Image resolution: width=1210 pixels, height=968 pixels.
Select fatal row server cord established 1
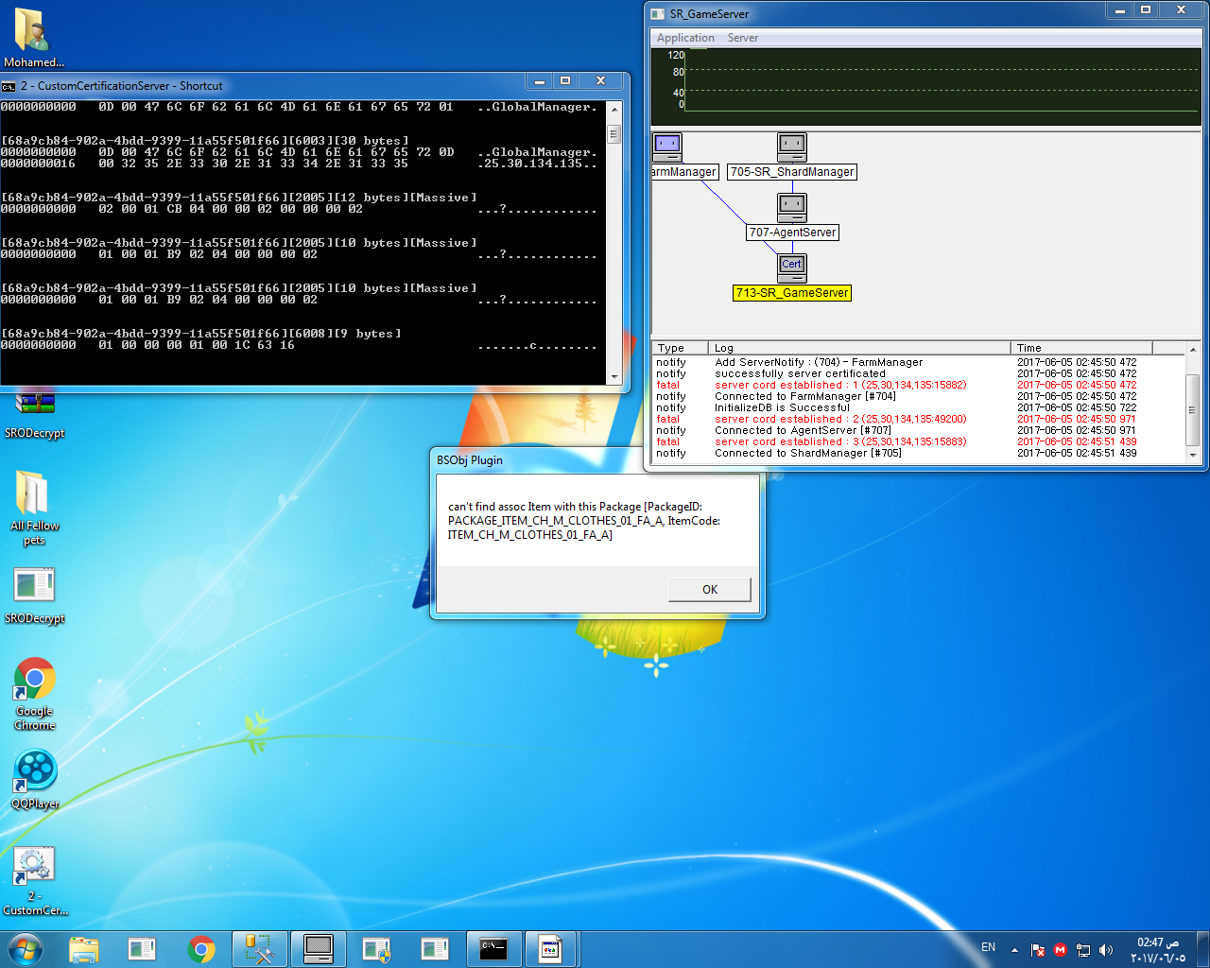[919, 385]
